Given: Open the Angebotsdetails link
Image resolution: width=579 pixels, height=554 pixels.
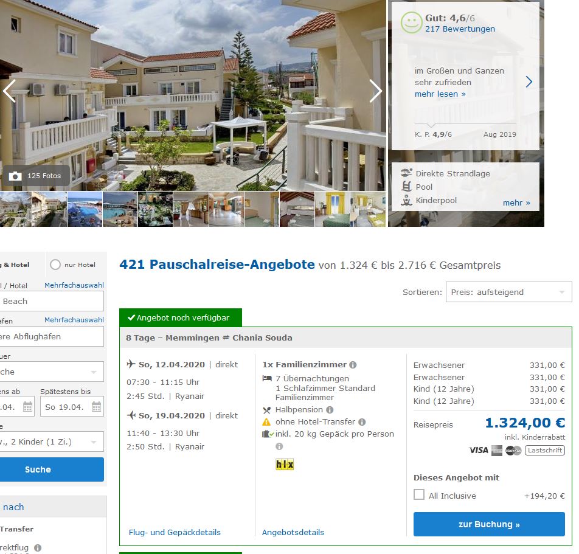Looking at the screenshot, I should tap(293, 532).
